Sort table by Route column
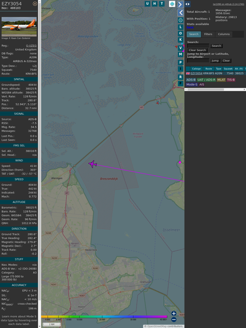 pyautogui.click(x=209, y=69)
